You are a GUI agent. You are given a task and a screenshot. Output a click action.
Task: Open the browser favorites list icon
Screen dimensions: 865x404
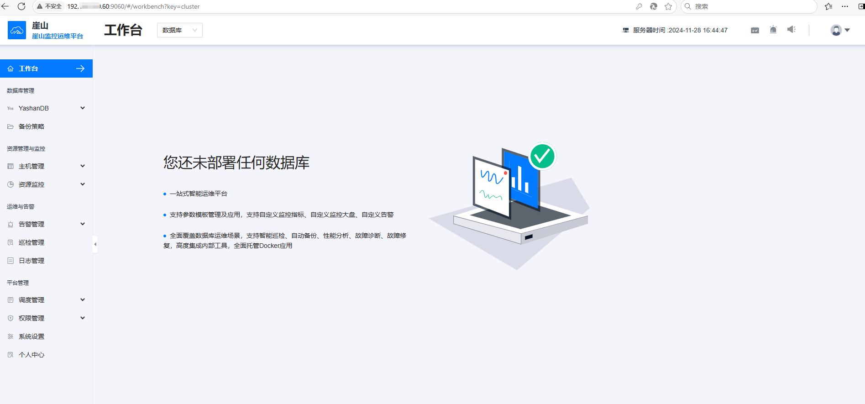[829, 6]
